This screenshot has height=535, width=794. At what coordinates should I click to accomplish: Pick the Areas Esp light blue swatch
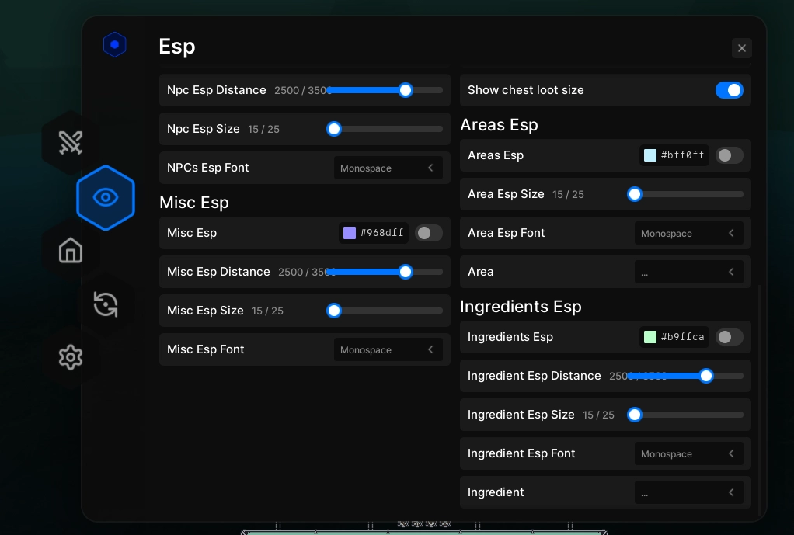pyautogui.click(x=650, y=155)
